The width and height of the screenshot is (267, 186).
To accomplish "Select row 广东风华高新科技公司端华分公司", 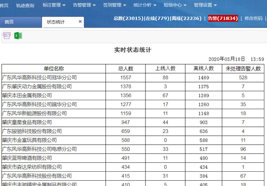I will [133, 104].
